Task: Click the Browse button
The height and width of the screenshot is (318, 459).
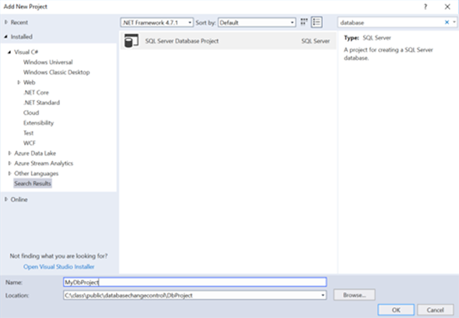Action: pyautogui.click(x=354, y=295)
